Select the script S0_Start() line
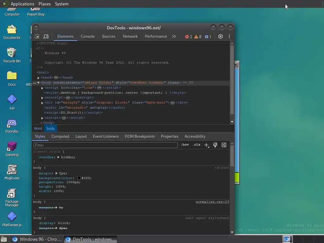 tap(73, 113)
